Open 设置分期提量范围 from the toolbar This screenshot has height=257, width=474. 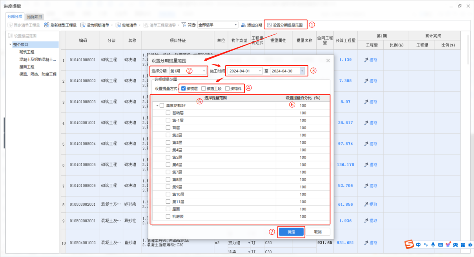point(285,25)
